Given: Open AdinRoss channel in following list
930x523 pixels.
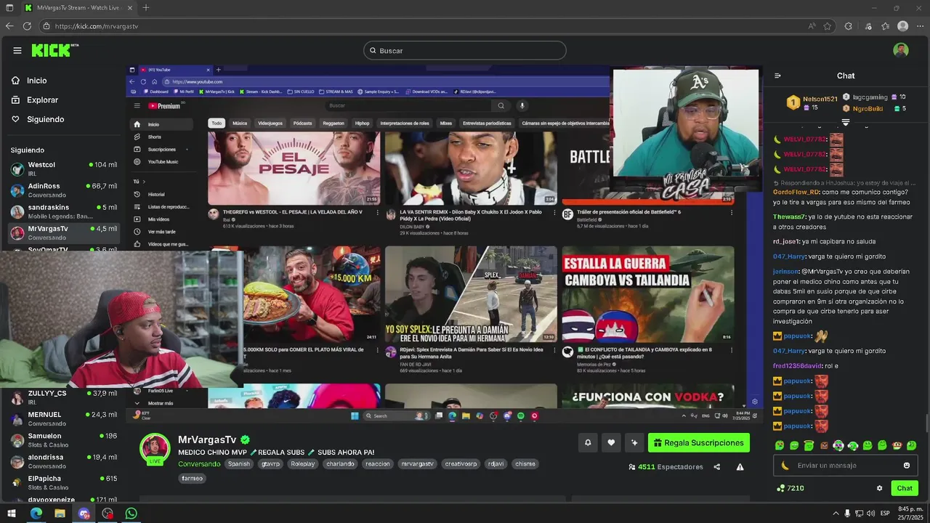Looking at the screenshot, I should [64, 190].
